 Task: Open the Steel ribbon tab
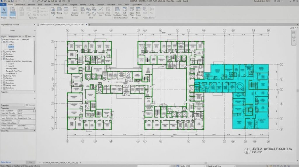(x=40, y=5)
